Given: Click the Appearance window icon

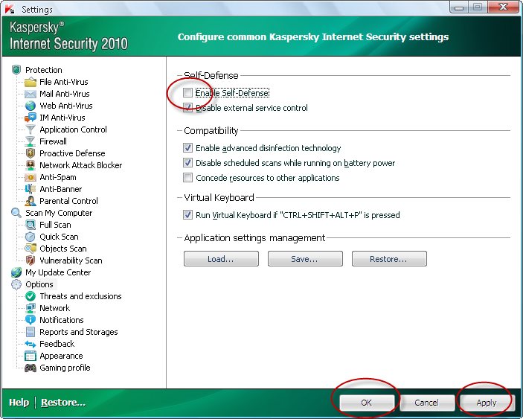Looking at the screenshot, I should 31,356.
